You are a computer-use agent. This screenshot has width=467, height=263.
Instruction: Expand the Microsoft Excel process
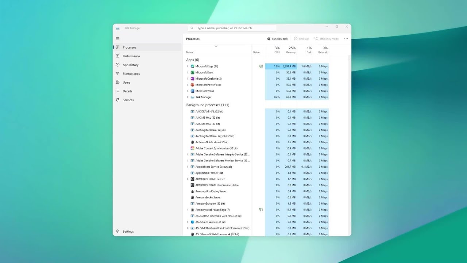[188, 72]
